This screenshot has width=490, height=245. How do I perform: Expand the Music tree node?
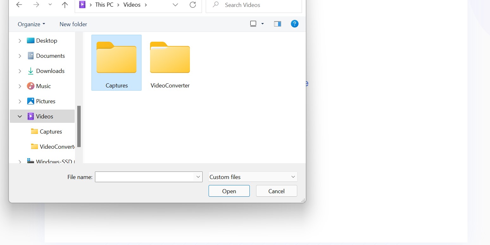pos(20,86)
